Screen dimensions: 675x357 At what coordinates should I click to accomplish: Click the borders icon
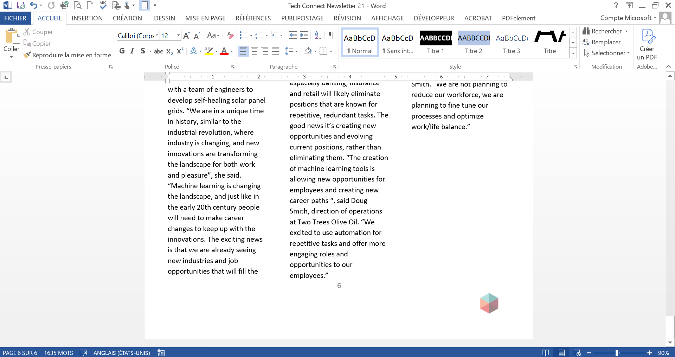pyautogui.click(x=323, y=51)
